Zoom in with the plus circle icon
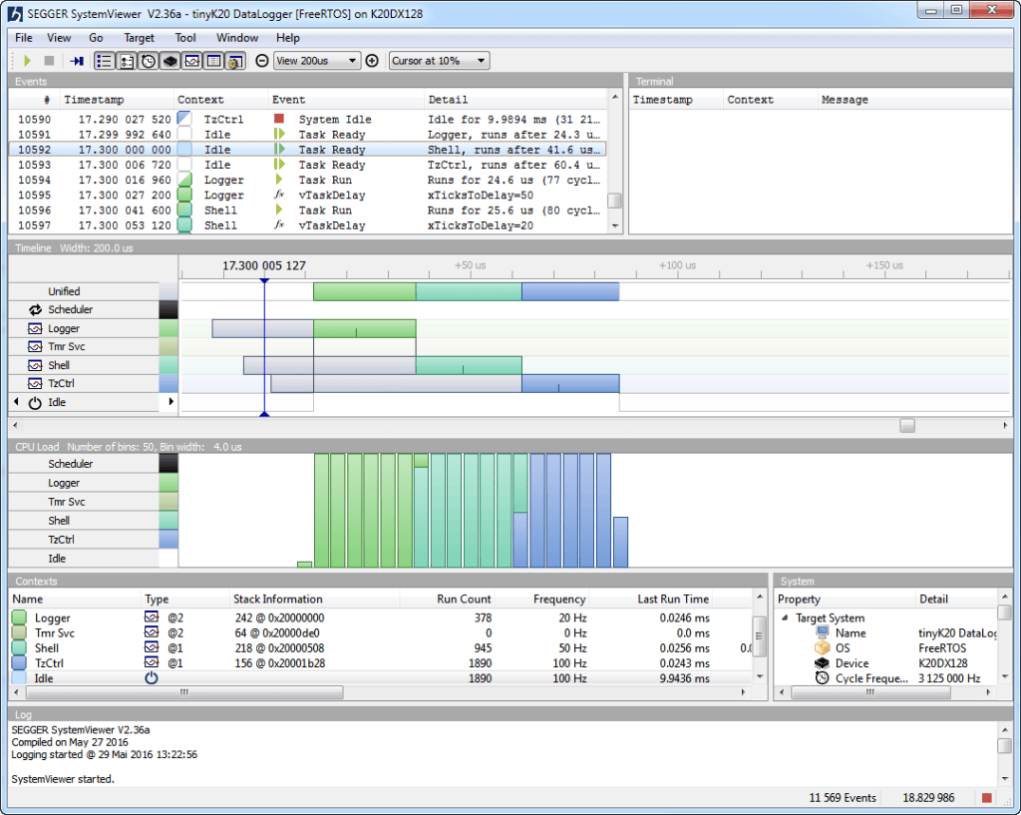The image size is (1021, 815). point(372,61)
